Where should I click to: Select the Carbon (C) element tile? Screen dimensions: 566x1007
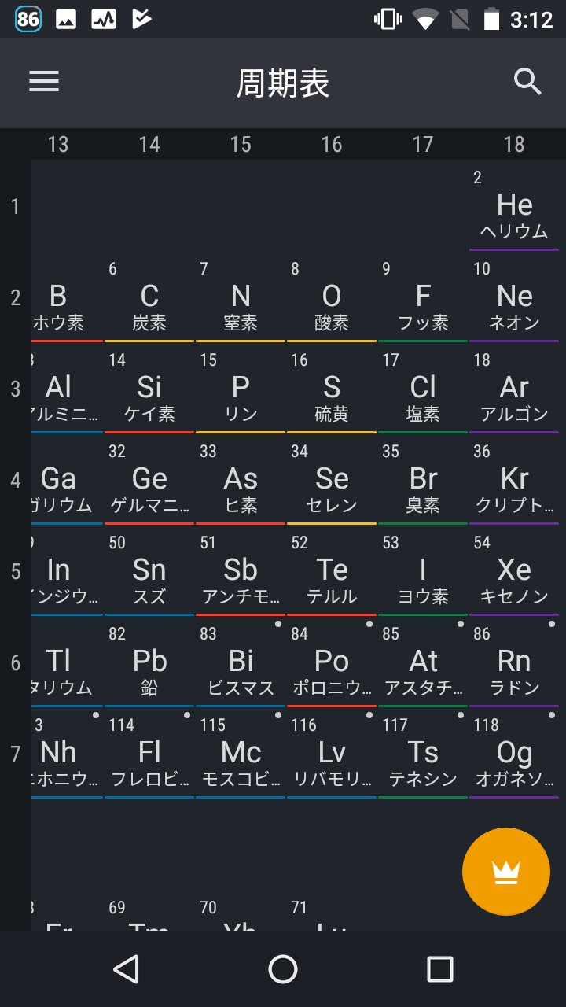point(149,301)
